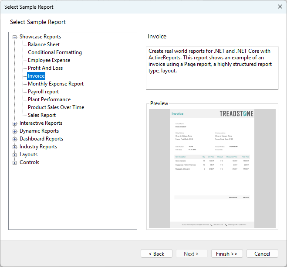Click the Layouts category label
The width and height of the screenshot is (287, 267).
pos(29,154)
